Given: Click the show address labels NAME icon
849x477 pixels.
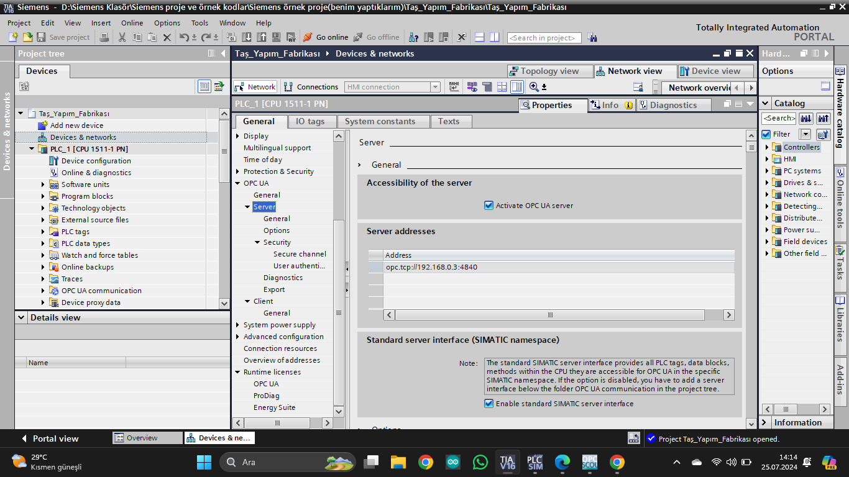Looking at the screenshot, I should coord(454,87).
